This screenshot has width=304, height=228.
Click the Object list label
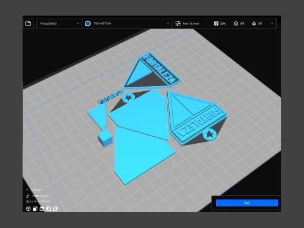[36, 190]
